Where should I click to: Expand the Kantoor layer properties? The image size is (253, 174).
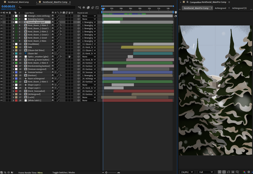pos(13,75)
